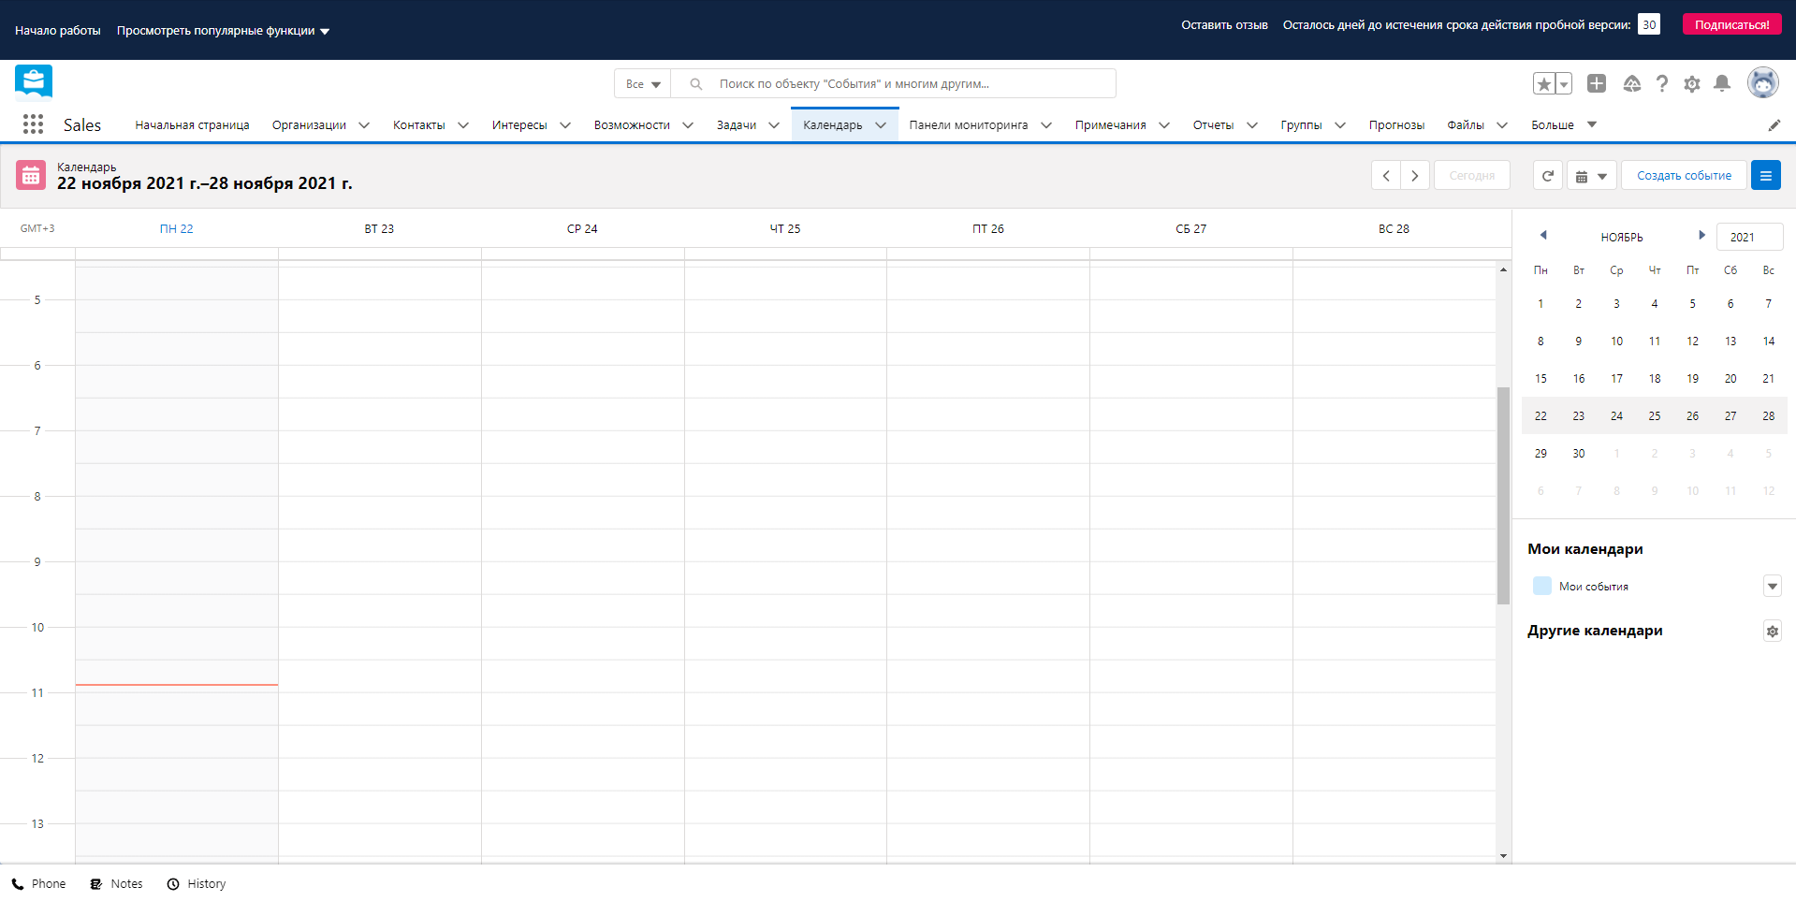Click the search magnifier icon
Screen dimensions: 1796x901
point(695,84)
